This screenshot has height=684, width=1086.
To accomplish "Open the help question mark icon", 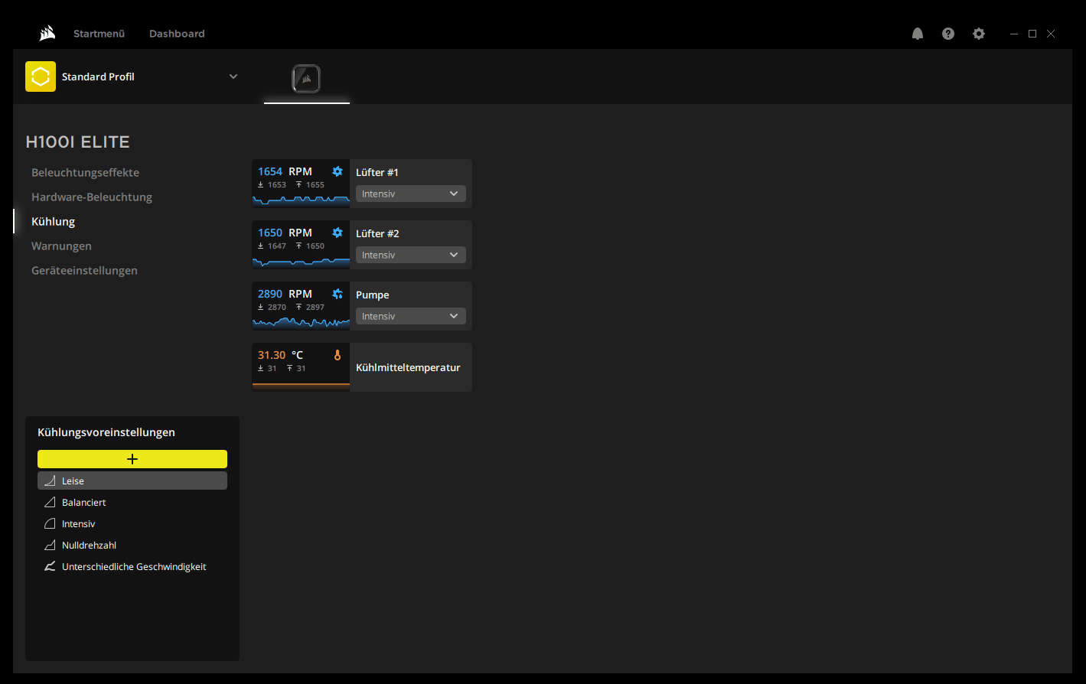I will [948, 34].
